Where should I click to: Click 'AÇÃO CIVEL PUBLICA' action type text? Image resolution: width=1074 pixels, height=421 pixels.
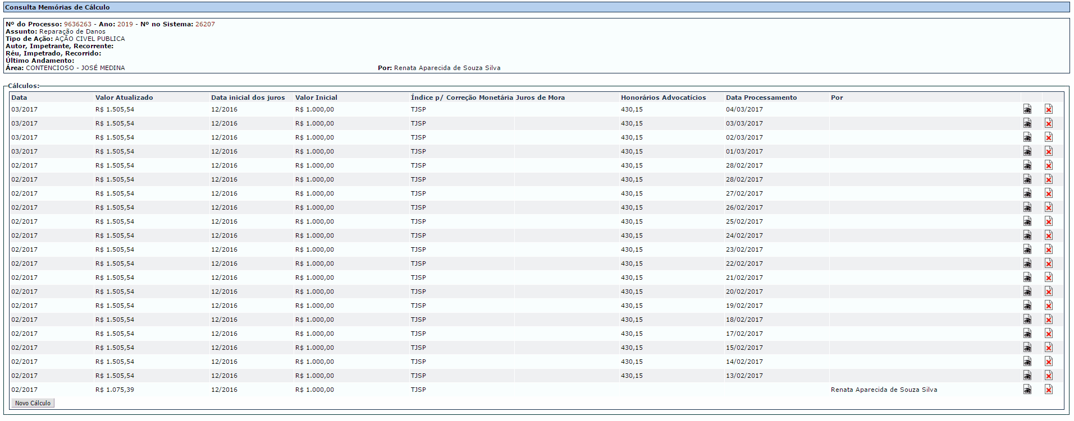pos(90,39)
